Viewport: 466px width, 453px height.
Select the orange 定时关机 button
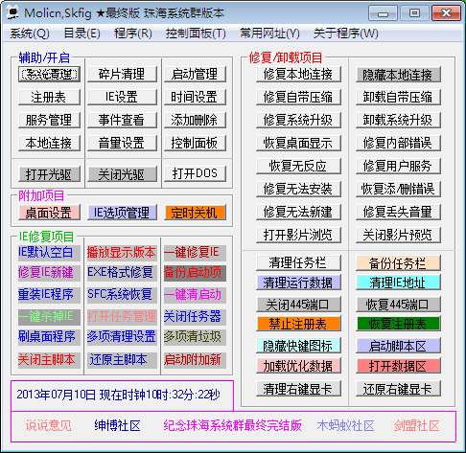(195, 213)
